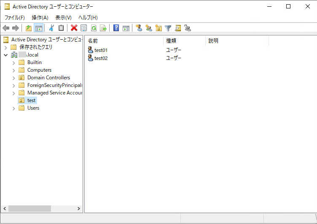Toggle the console tree pane icon
317x224 pixels.
[38, 28]
